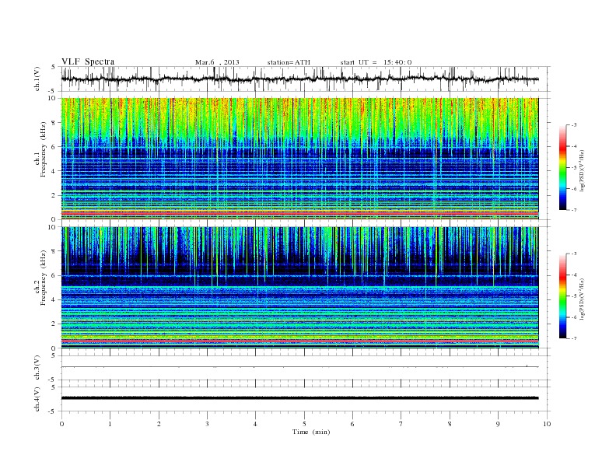The image size is (616, 476).
Task: Click the time axis tick label '0'
Action: point(61,424)
